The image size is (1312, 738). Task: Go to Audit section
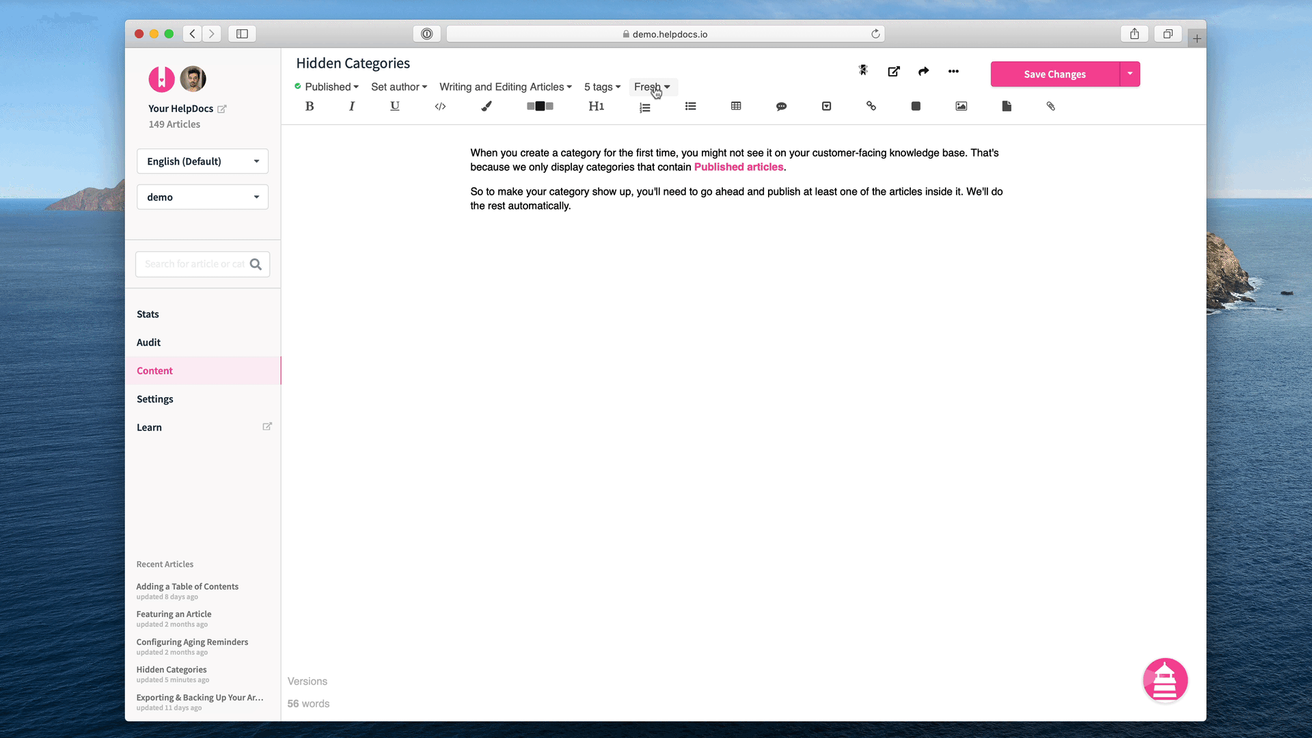(148, 342)
